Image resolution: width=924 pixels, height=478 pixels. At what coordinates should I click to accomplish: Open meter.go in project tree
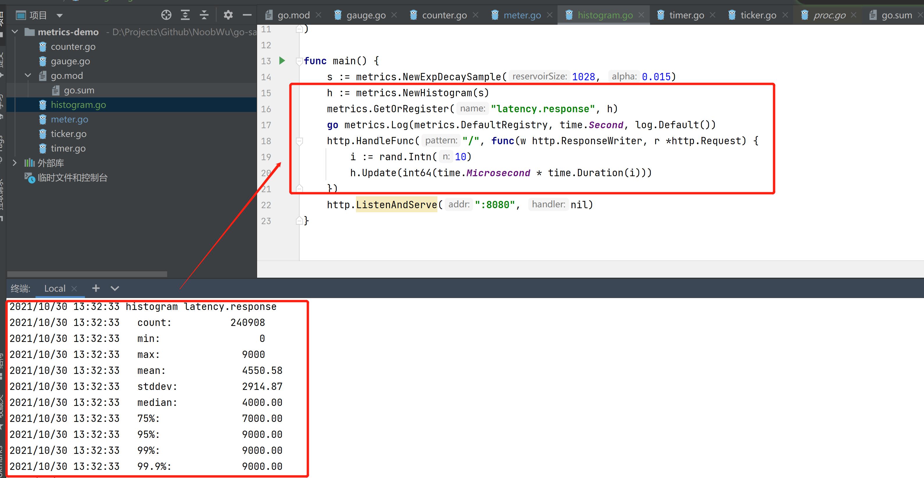coord(69,119)
